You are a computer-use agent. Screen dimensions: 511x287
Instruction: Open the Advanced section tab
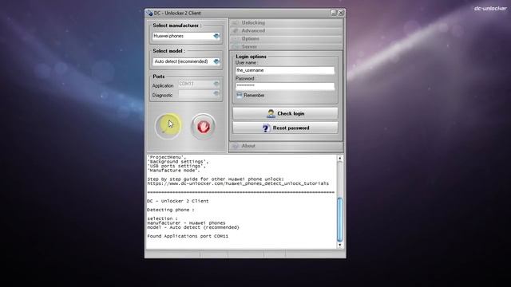click(x=286, y=30)
